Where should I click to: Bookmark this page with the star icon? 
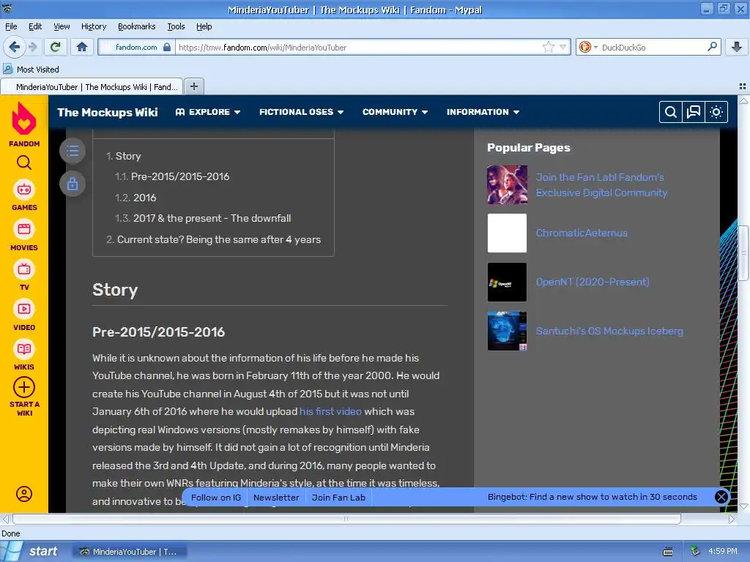coord(548,47)
